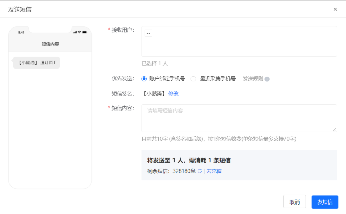This screenshot has width=346, height=214.
Task: Click the resize handle of 短信内容 textarea
Action: click(x=334, y=130)
